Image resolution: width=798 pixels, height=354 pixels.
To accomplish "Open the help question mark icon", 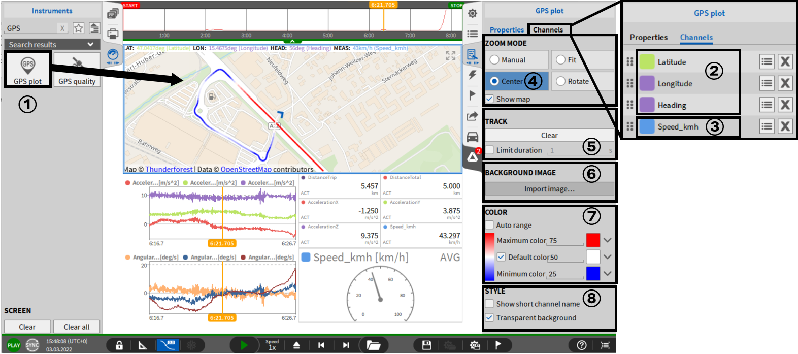I will pyautogui.click(x=582, y=345).
